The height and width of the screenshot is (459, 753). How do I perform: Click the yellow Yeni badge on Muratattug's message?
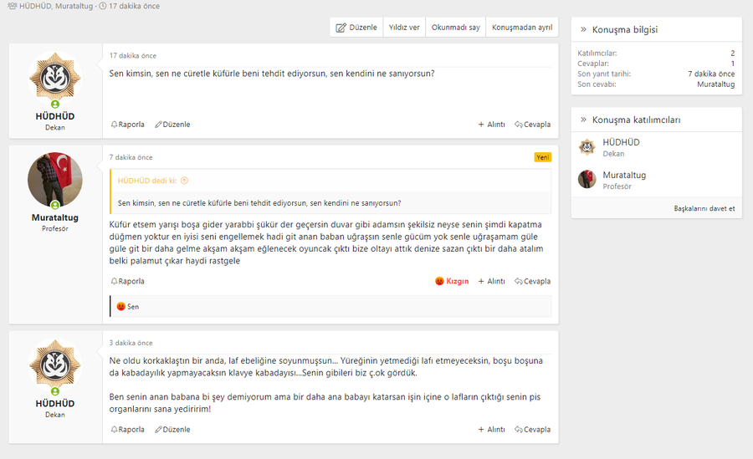coord(543,157)
